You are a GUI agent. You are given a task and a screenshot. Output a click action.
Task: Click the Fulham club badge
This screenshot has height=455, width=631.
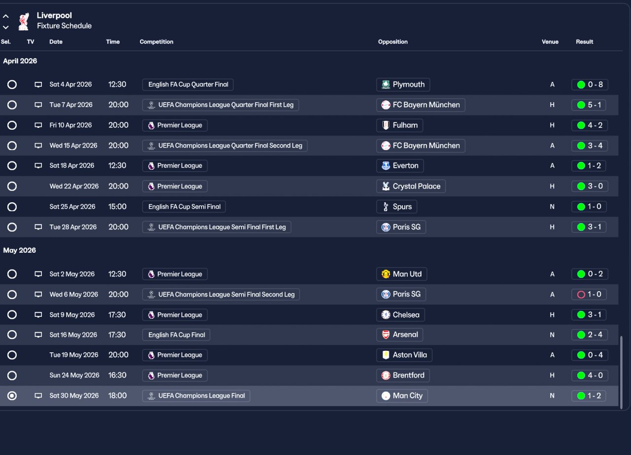click(386, 125)
